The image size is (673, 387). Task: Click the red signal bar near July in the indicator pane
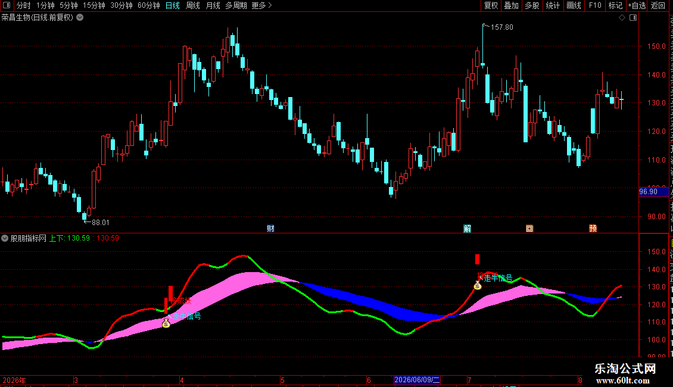point(477,259)
